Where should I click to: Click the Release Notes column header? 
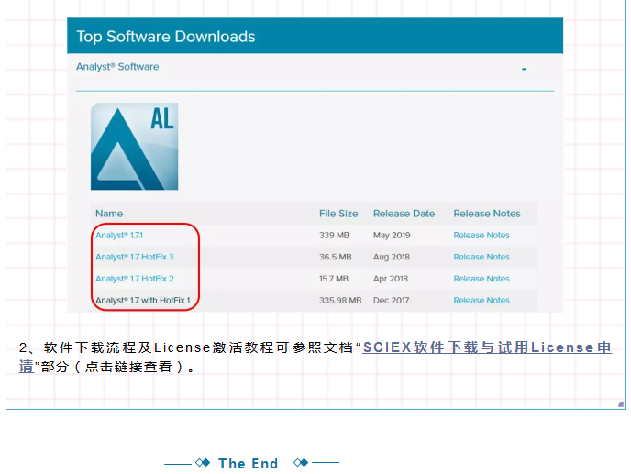click(487, 214)
